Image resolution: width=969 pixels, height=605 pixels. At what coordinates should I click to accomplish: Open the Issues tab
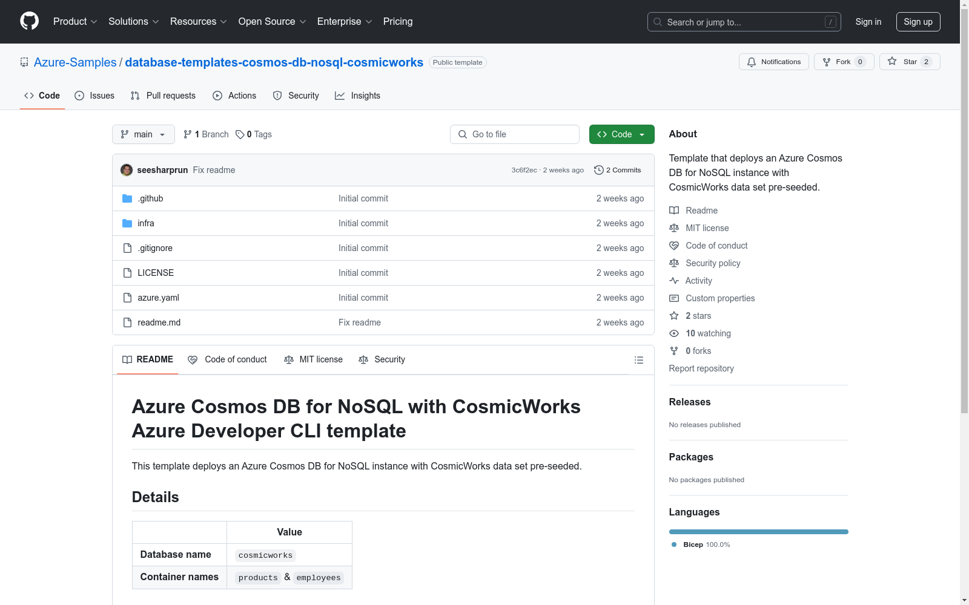coord(94,96)
